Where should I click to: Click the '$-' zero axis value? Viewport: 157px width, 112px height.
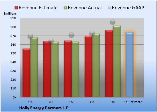14,97
